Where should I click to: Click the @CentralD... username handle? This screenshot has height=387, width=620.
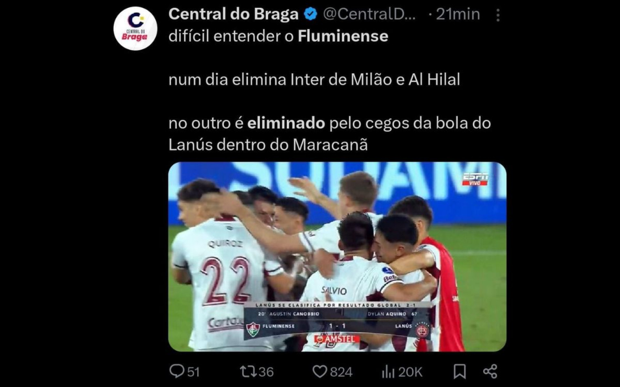(369, 14)
